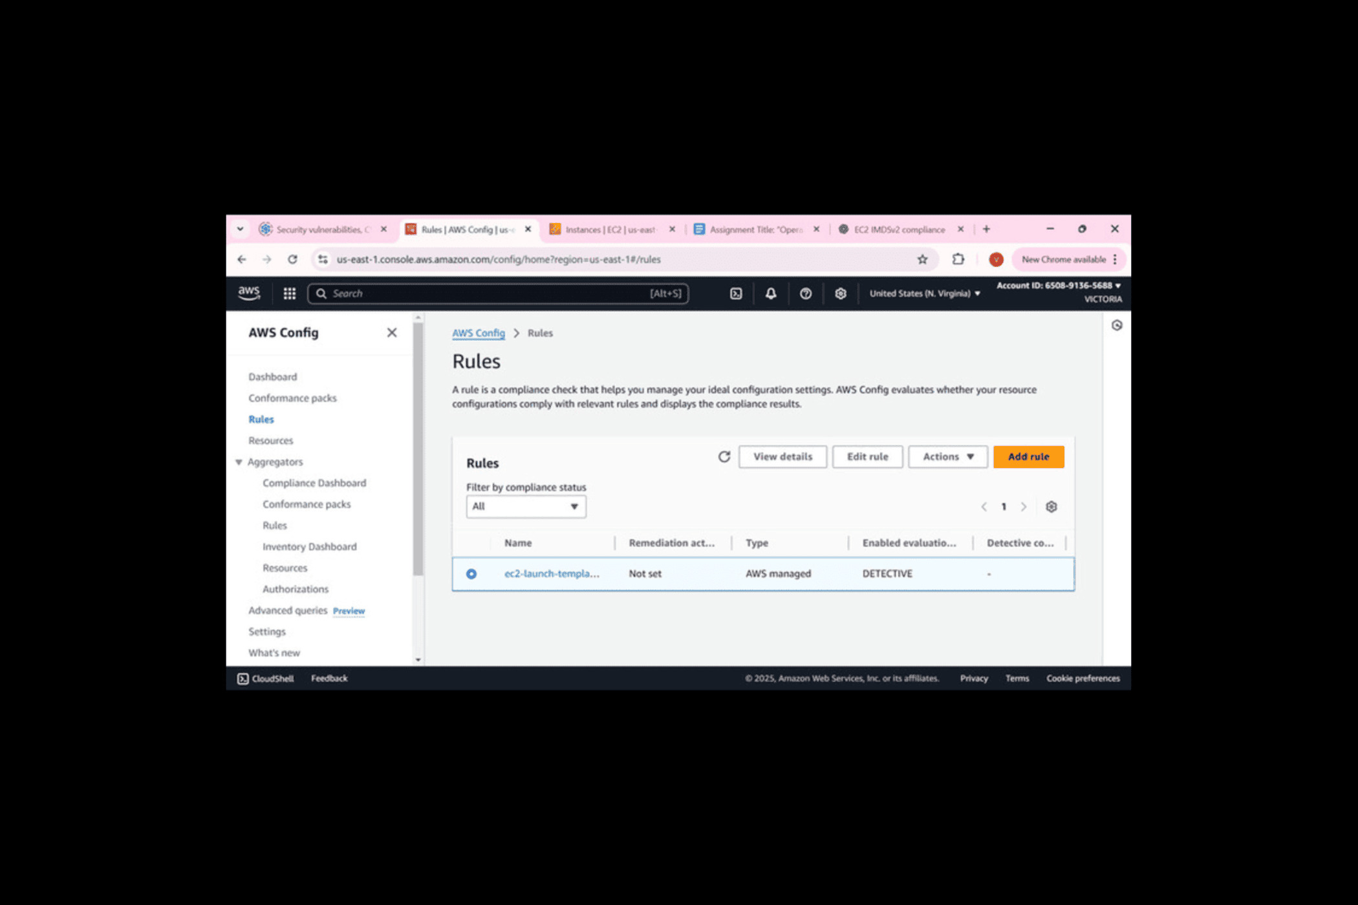Open the help question mark icon

(x=806, y=293)
